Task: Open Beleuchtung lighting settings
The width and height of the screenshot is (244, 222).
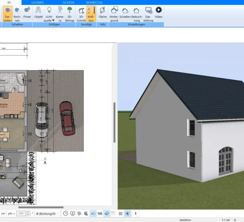Action: pos(137,14)
